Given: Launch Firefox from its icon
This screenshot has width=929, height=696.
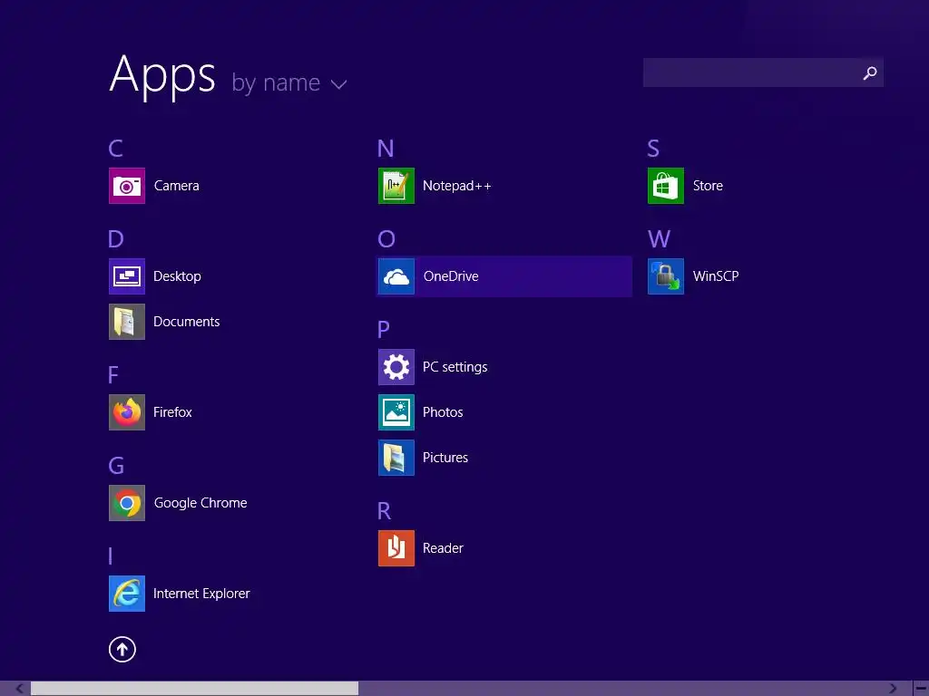Looking at the screenshot, I should tap(127, 412).
